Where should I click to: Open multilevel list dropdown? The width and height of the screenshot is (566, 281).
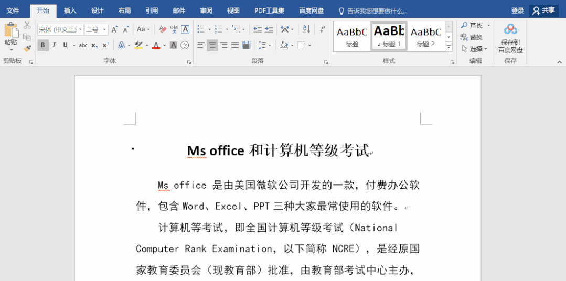(243, 29)
